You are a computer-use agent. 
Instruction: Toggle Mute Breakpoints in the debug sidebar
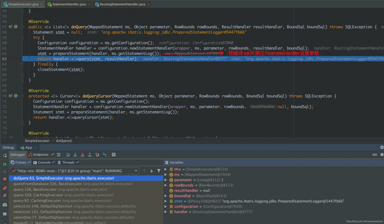(x=5, y=195)
